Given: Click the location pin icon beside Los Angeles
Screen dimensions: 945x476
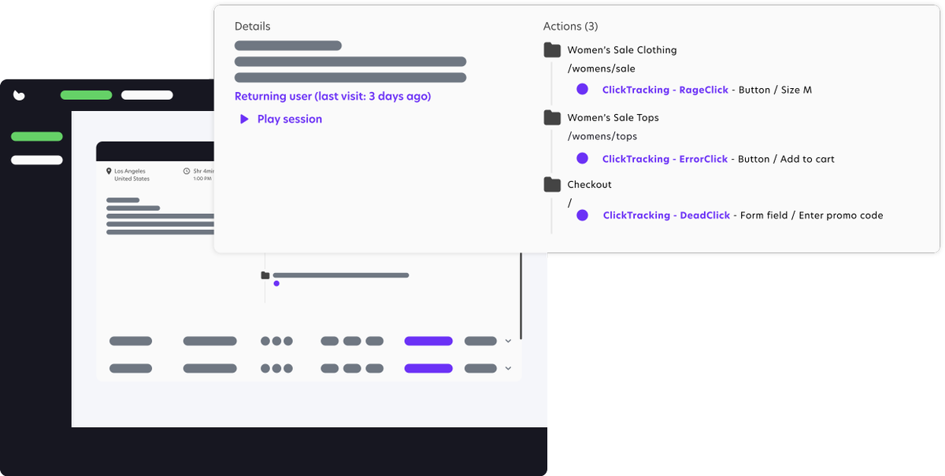Looking at the screenshot, I should (x=109, y=171).
